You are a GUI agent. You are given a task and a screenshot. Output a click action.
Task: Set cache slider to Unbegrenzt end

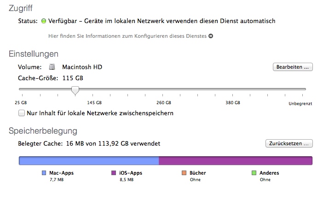click(x=305, y=89)
